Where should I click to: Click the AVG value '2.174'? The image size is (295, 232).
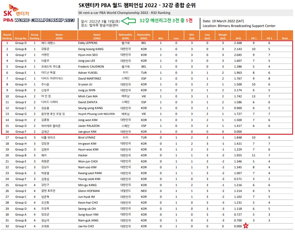pos(238,90)
